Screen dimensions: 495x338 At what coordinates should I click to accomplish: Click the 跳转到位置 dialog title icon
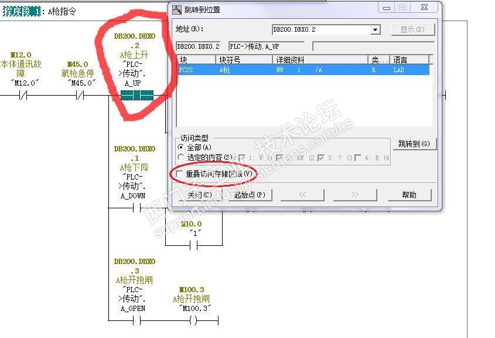[177, 10]
